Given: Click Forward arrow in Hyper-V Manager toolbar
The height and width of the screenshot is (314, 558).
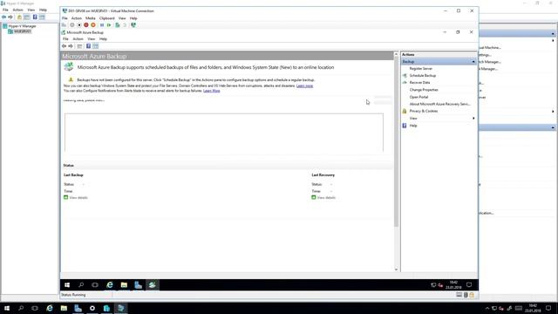Looking at the screenshot, I should pyautogui.click(x=10, y=17).
